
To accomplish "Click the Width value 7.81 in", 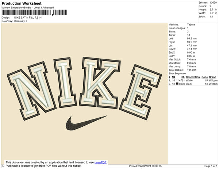I will pos(214,13).
